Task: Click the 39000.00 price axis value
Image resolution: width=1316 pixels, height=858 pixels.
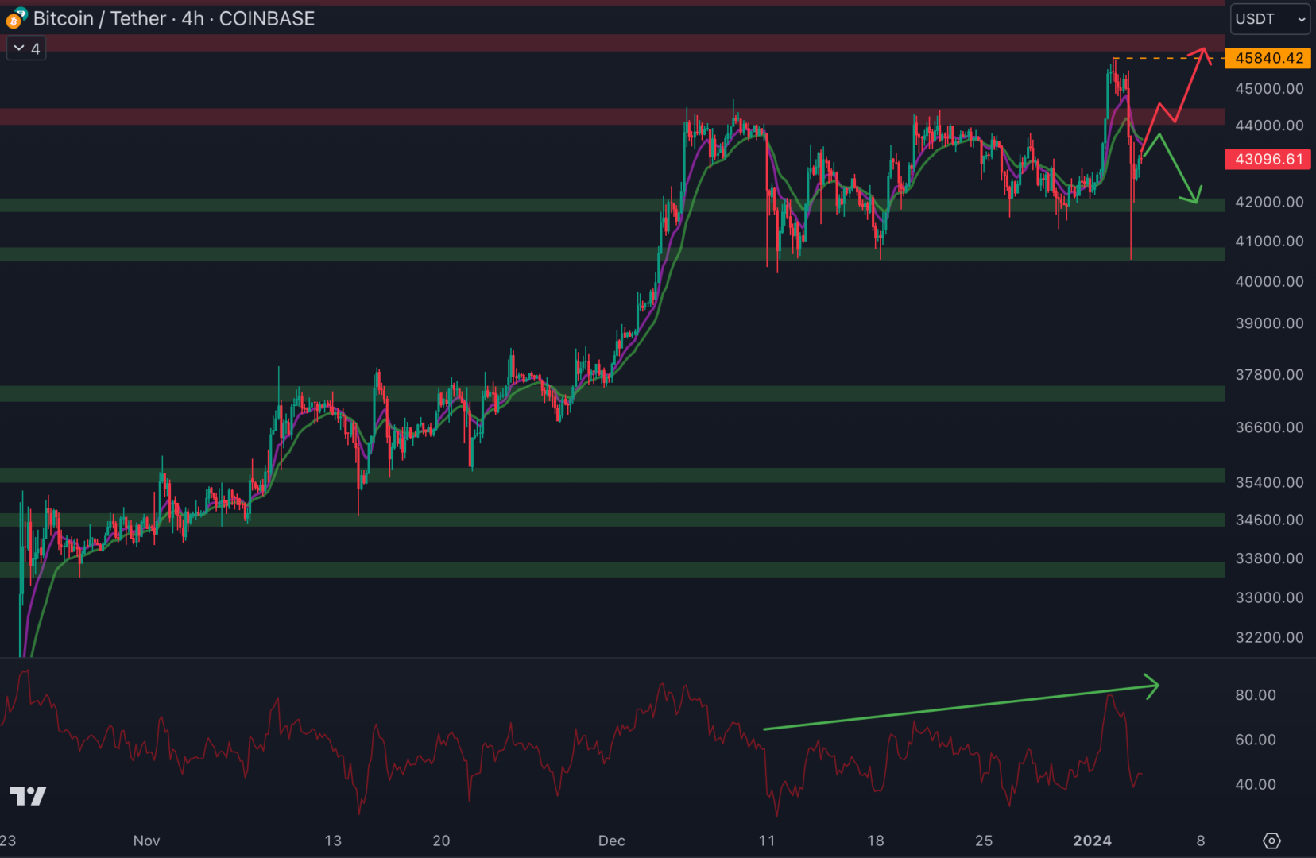Action: click(x=1269, y=323)
